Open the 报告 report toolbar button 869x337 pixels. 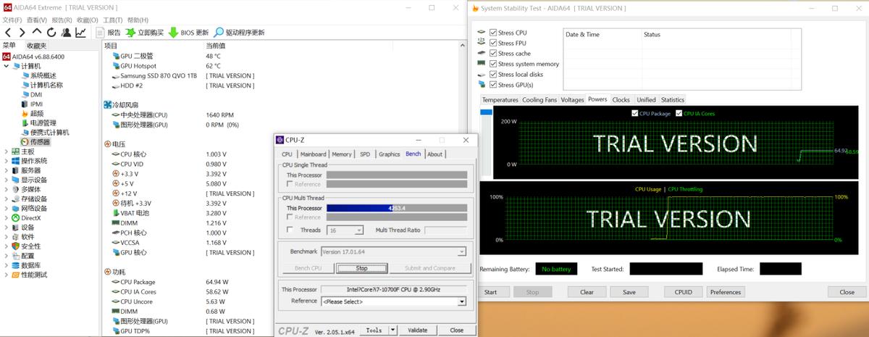(x=108, y=33)
